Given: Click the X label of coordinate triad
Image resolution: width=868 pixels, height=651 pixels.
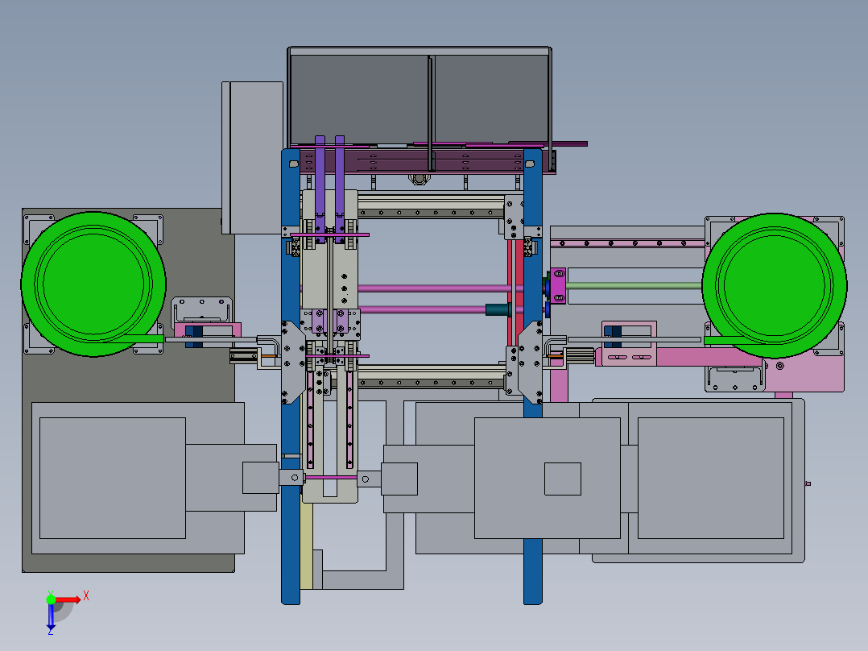Looking at the screenshot, I should point(86,596).
